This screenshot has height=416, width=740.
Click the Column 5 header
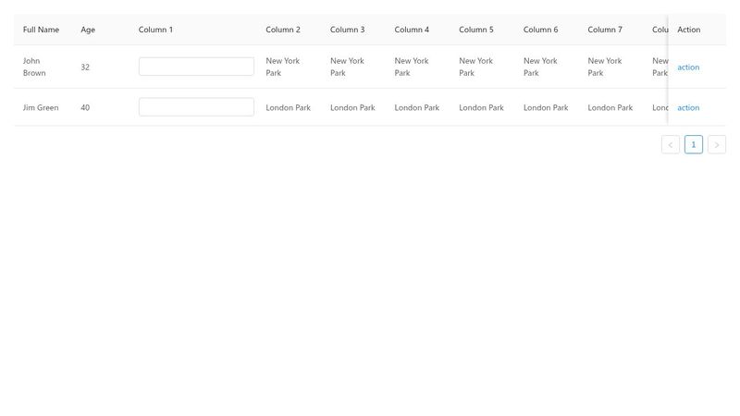click(x=476, y=30)
